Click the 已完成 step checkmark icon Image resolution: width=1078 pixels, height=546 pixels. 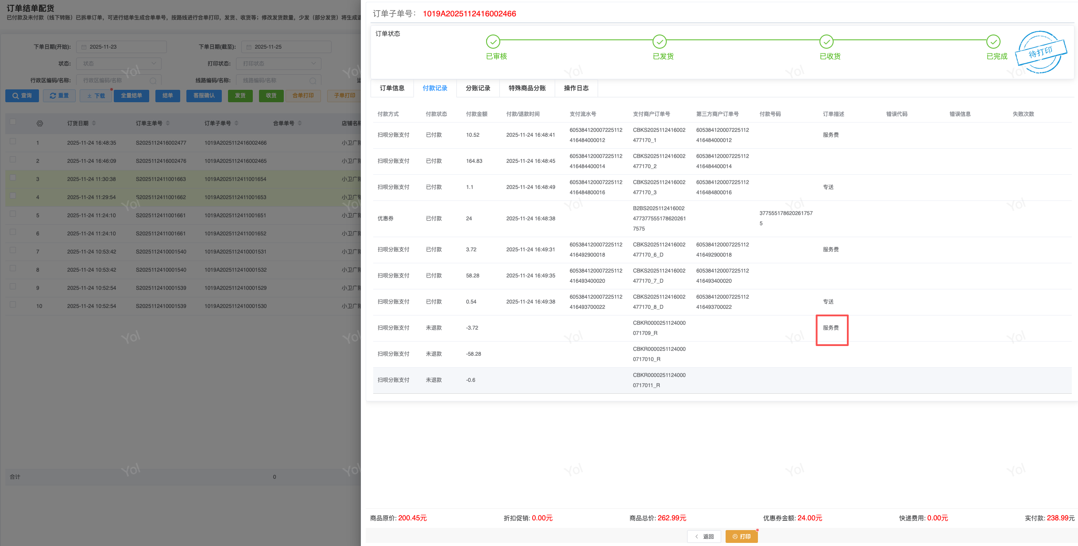pos(993,42)
